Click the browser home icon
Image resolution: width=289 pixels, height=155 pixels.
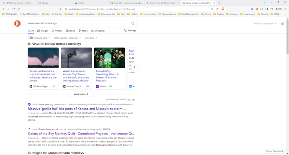pyautogui.click(x=19, y=9)
